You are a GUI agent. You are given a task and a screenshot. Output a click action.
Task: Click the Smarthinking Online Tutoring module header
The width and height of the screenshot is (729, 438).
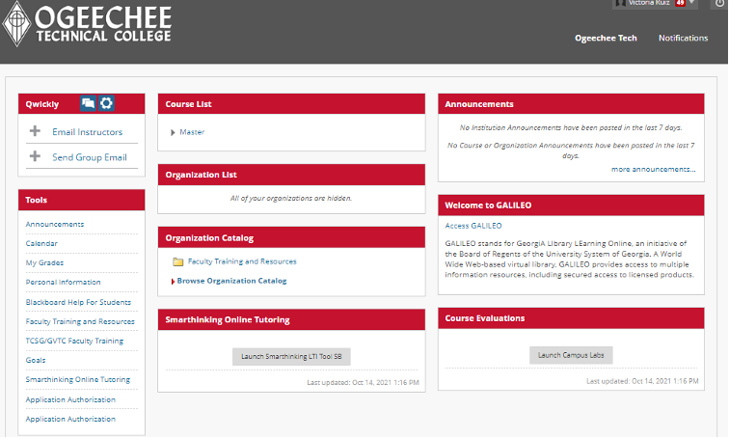click(291, 320)
